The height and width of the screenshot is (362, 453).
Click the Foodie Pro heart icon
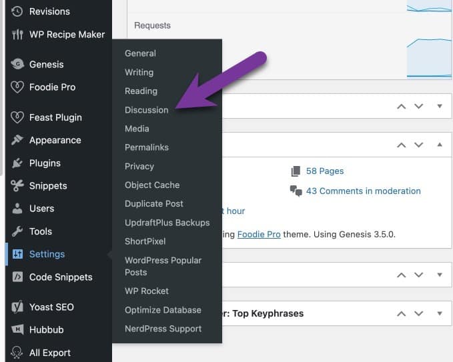pos(17,87)
